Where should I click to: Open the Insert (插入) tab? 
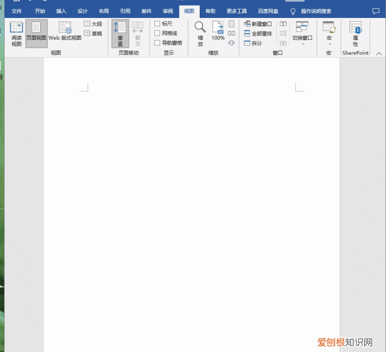pyautogui.click(x=61, y=11)
